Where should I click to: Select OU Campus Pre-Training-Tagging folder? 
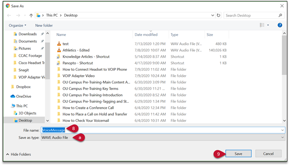coord(95,101)
